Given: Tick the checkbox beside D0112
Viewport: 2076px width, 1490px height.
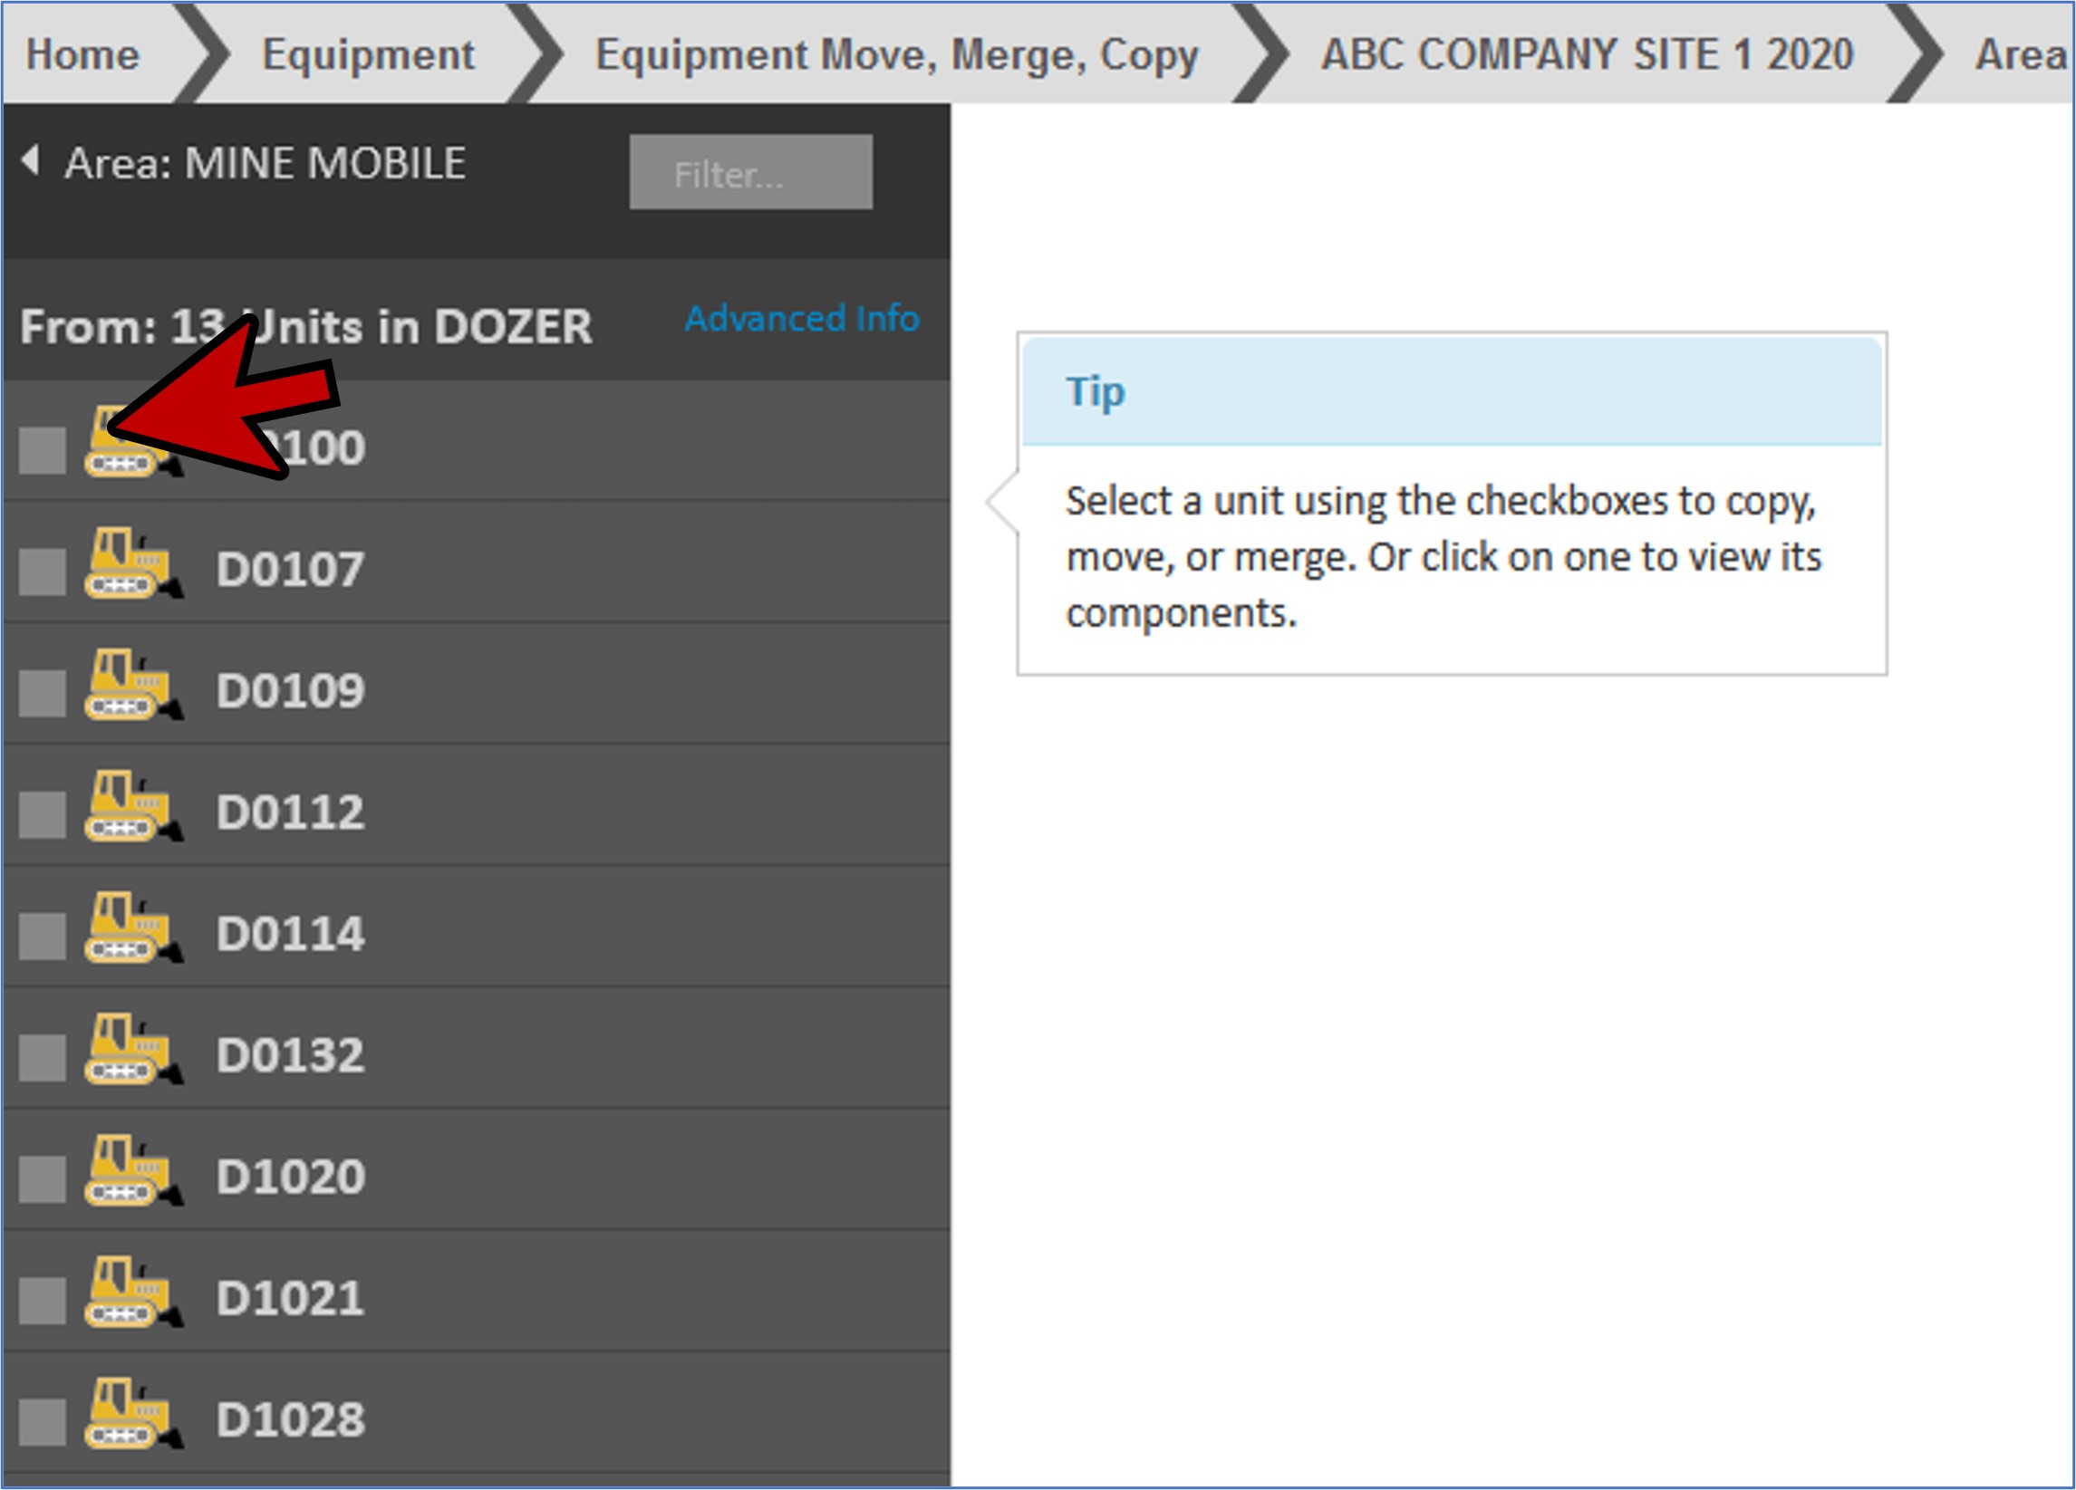Looking at the screenshot, I should tap(42, 815).
